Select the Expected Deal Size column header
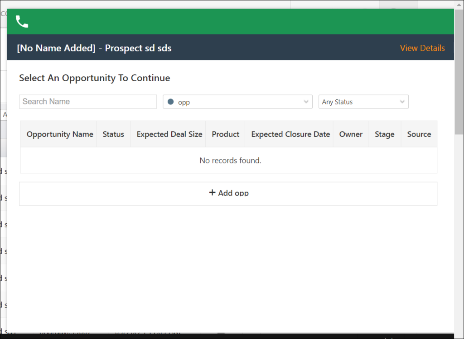The width and height of the screenshot is (464, 339). (169, 134)
